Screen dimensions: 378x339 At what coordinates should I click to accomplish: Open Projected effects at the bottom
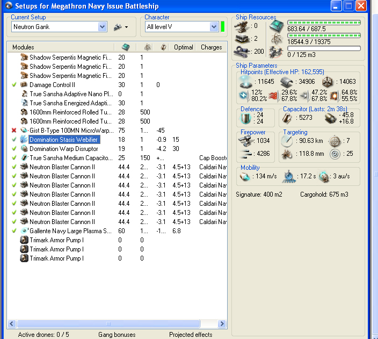coord(191,335)
